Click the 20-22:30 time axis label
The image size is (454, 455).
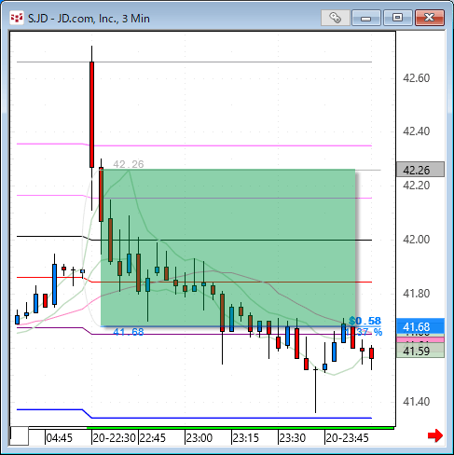coord(114,438)
